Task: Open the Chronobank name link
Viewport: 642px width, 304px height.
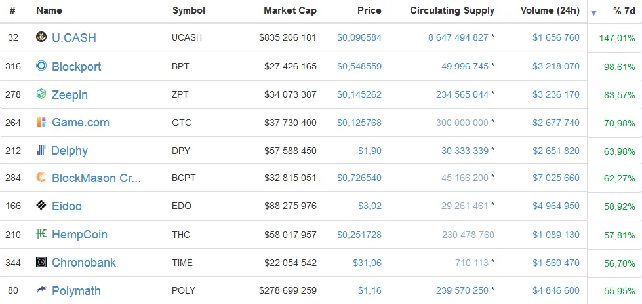Action: (84, 263)
